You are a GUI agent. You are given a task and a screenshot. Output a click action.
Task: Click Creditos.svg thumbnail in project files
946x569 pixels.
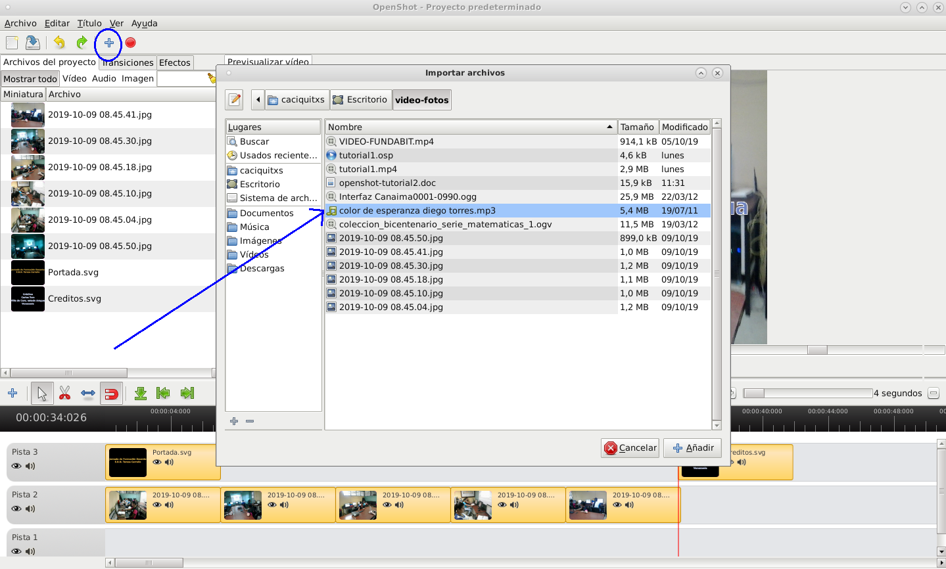[x=28, y=299]
